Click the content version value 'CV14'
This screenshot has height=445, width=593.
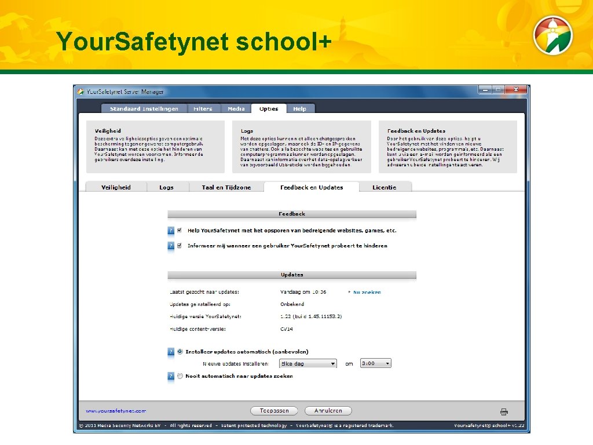tap(286, 329)
